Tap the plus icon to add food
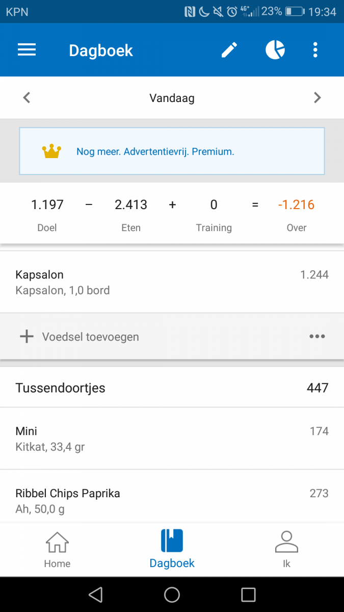 [x=27, y=337]
